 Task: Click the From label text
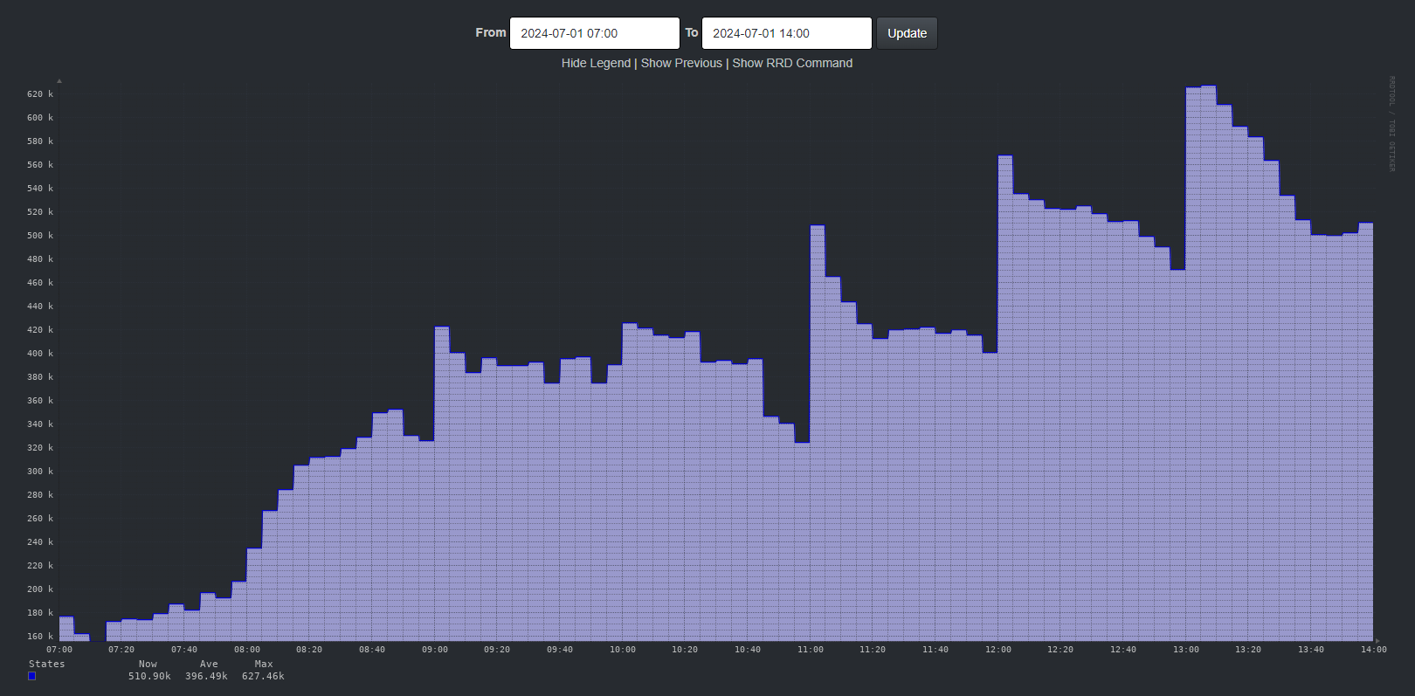pyautogui.click(x=491, y=32)
